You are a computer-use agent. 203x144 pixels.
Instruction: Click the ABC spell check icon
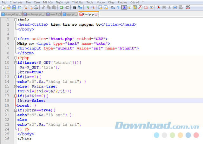point(188,7)
